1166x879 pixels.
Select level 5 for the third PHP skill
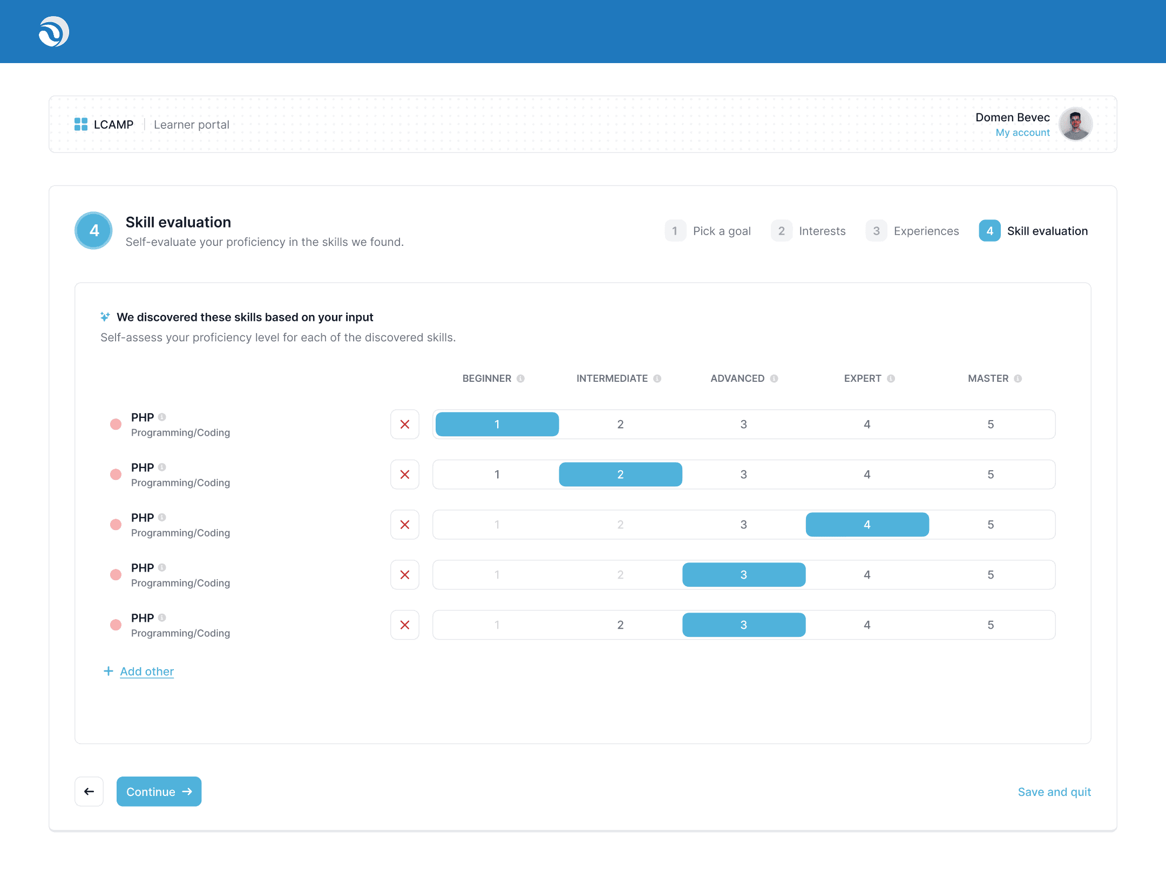[991, 525]
